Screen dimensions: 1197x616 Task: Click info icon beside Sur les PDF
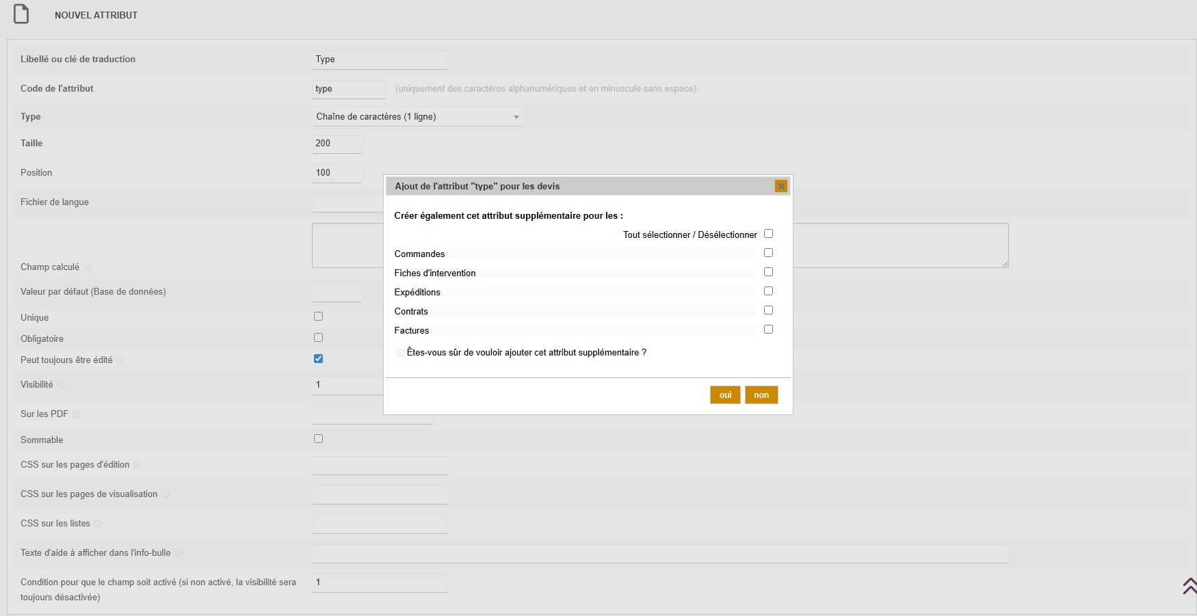(77, 414)
